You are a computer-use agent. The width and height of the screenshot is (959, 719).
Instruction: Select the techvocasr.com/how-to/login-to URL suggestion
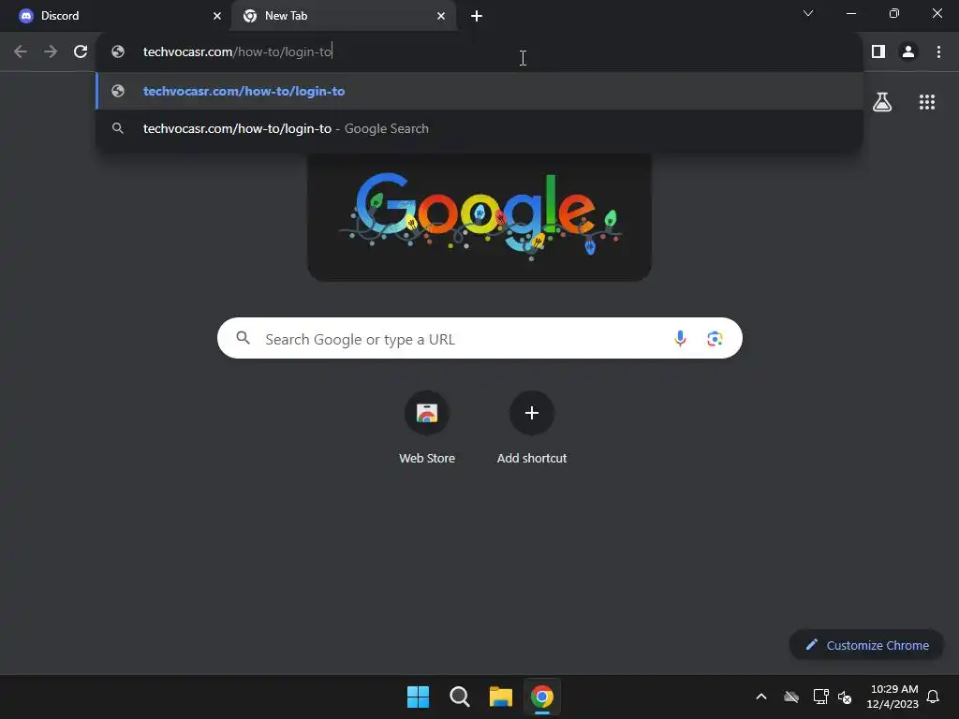pyautogui.click(x=479, y=91)
